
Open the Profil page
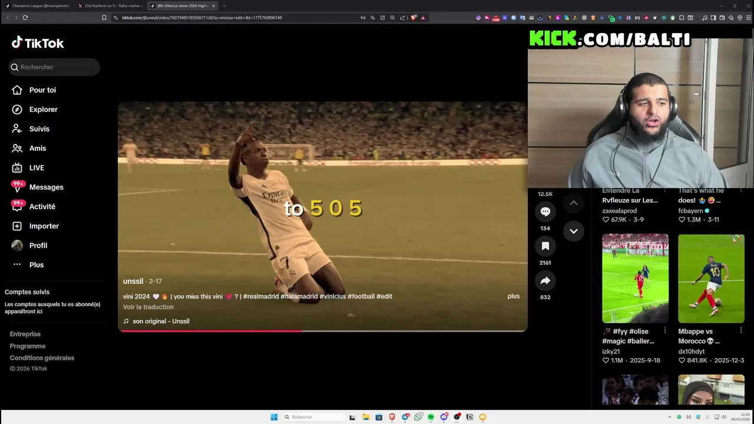point(38,246)
